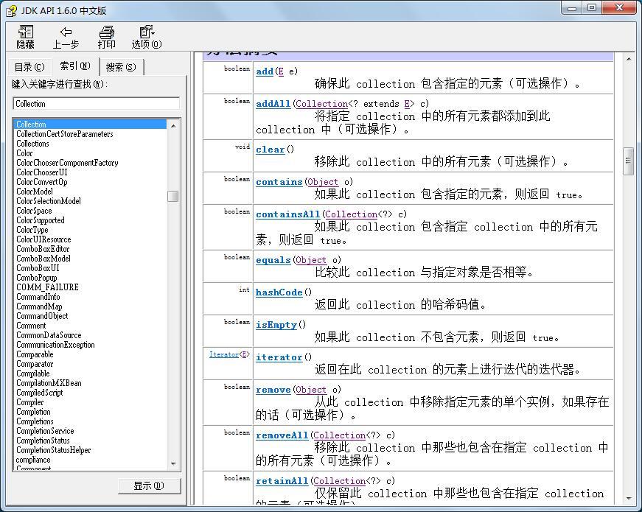The width and height of the screenshot is (642, 512).
Task: Open the containsAll method link
Action: point(288,214)
